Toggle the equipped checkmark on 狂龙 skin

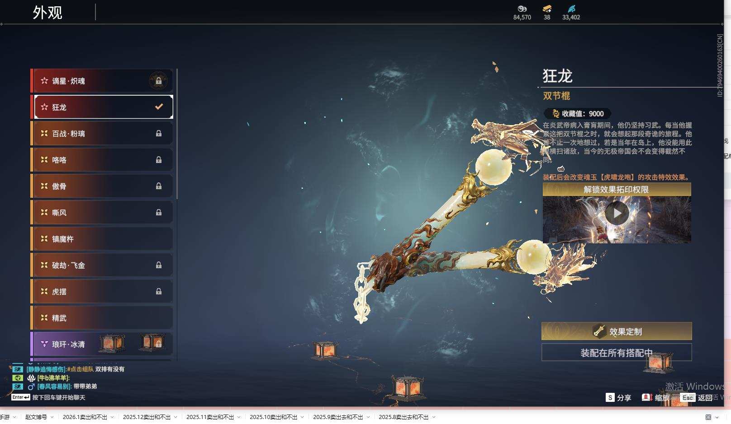158,107
